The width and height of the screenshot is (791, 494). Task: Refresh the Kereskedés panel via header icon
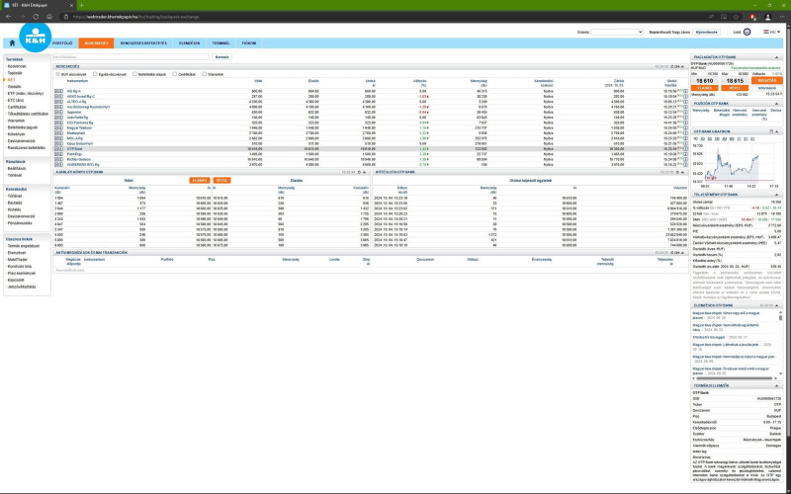click(671, 66)
